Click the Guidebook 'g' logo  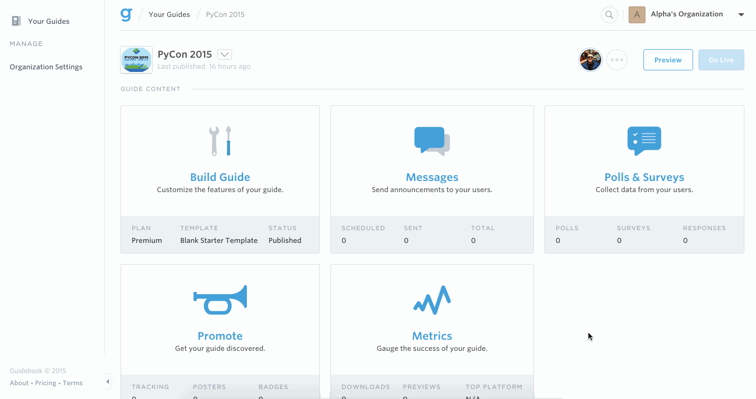coord(126,14)
